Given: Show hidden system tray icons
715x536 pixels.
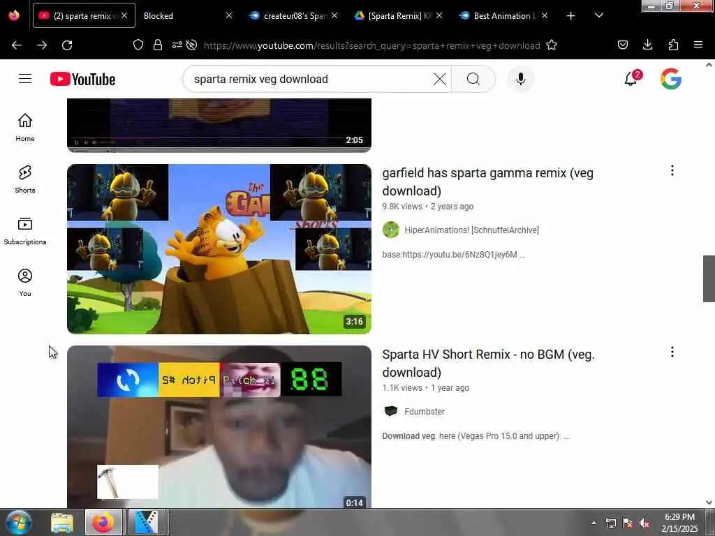Looking at the screenshot, I should [594, 523].
